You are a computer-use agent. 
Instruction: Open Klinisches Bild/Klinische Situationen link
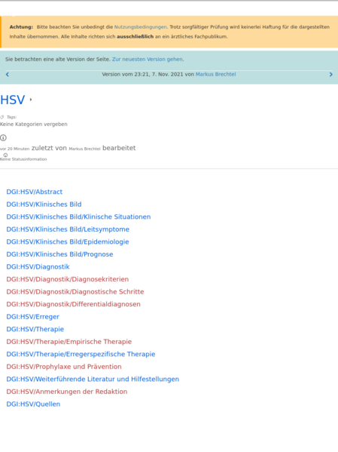78,217
